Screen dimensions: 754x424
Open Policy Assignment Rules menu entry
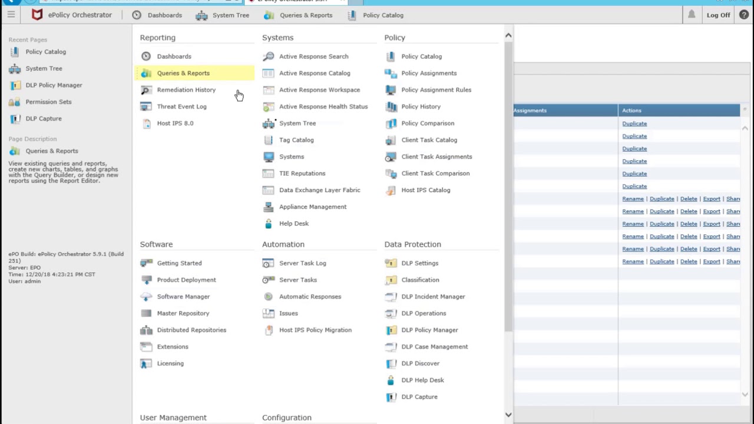tap(436, 90)
